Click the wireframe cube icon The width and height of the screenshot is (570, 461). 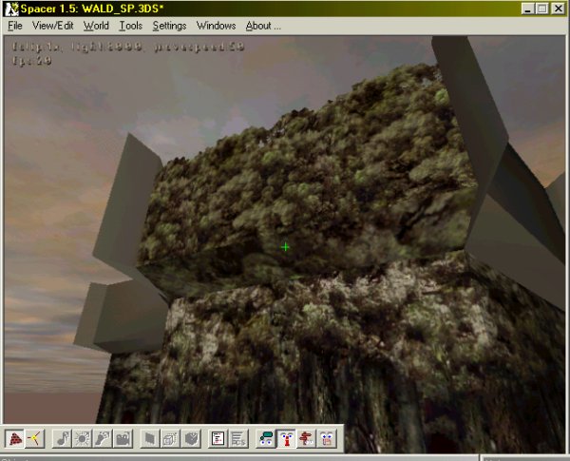[170, 438]
